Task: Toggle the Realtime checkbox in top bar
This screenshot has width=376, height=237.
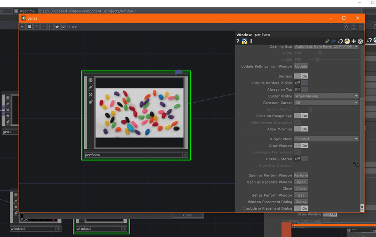Action: (16, 11)
